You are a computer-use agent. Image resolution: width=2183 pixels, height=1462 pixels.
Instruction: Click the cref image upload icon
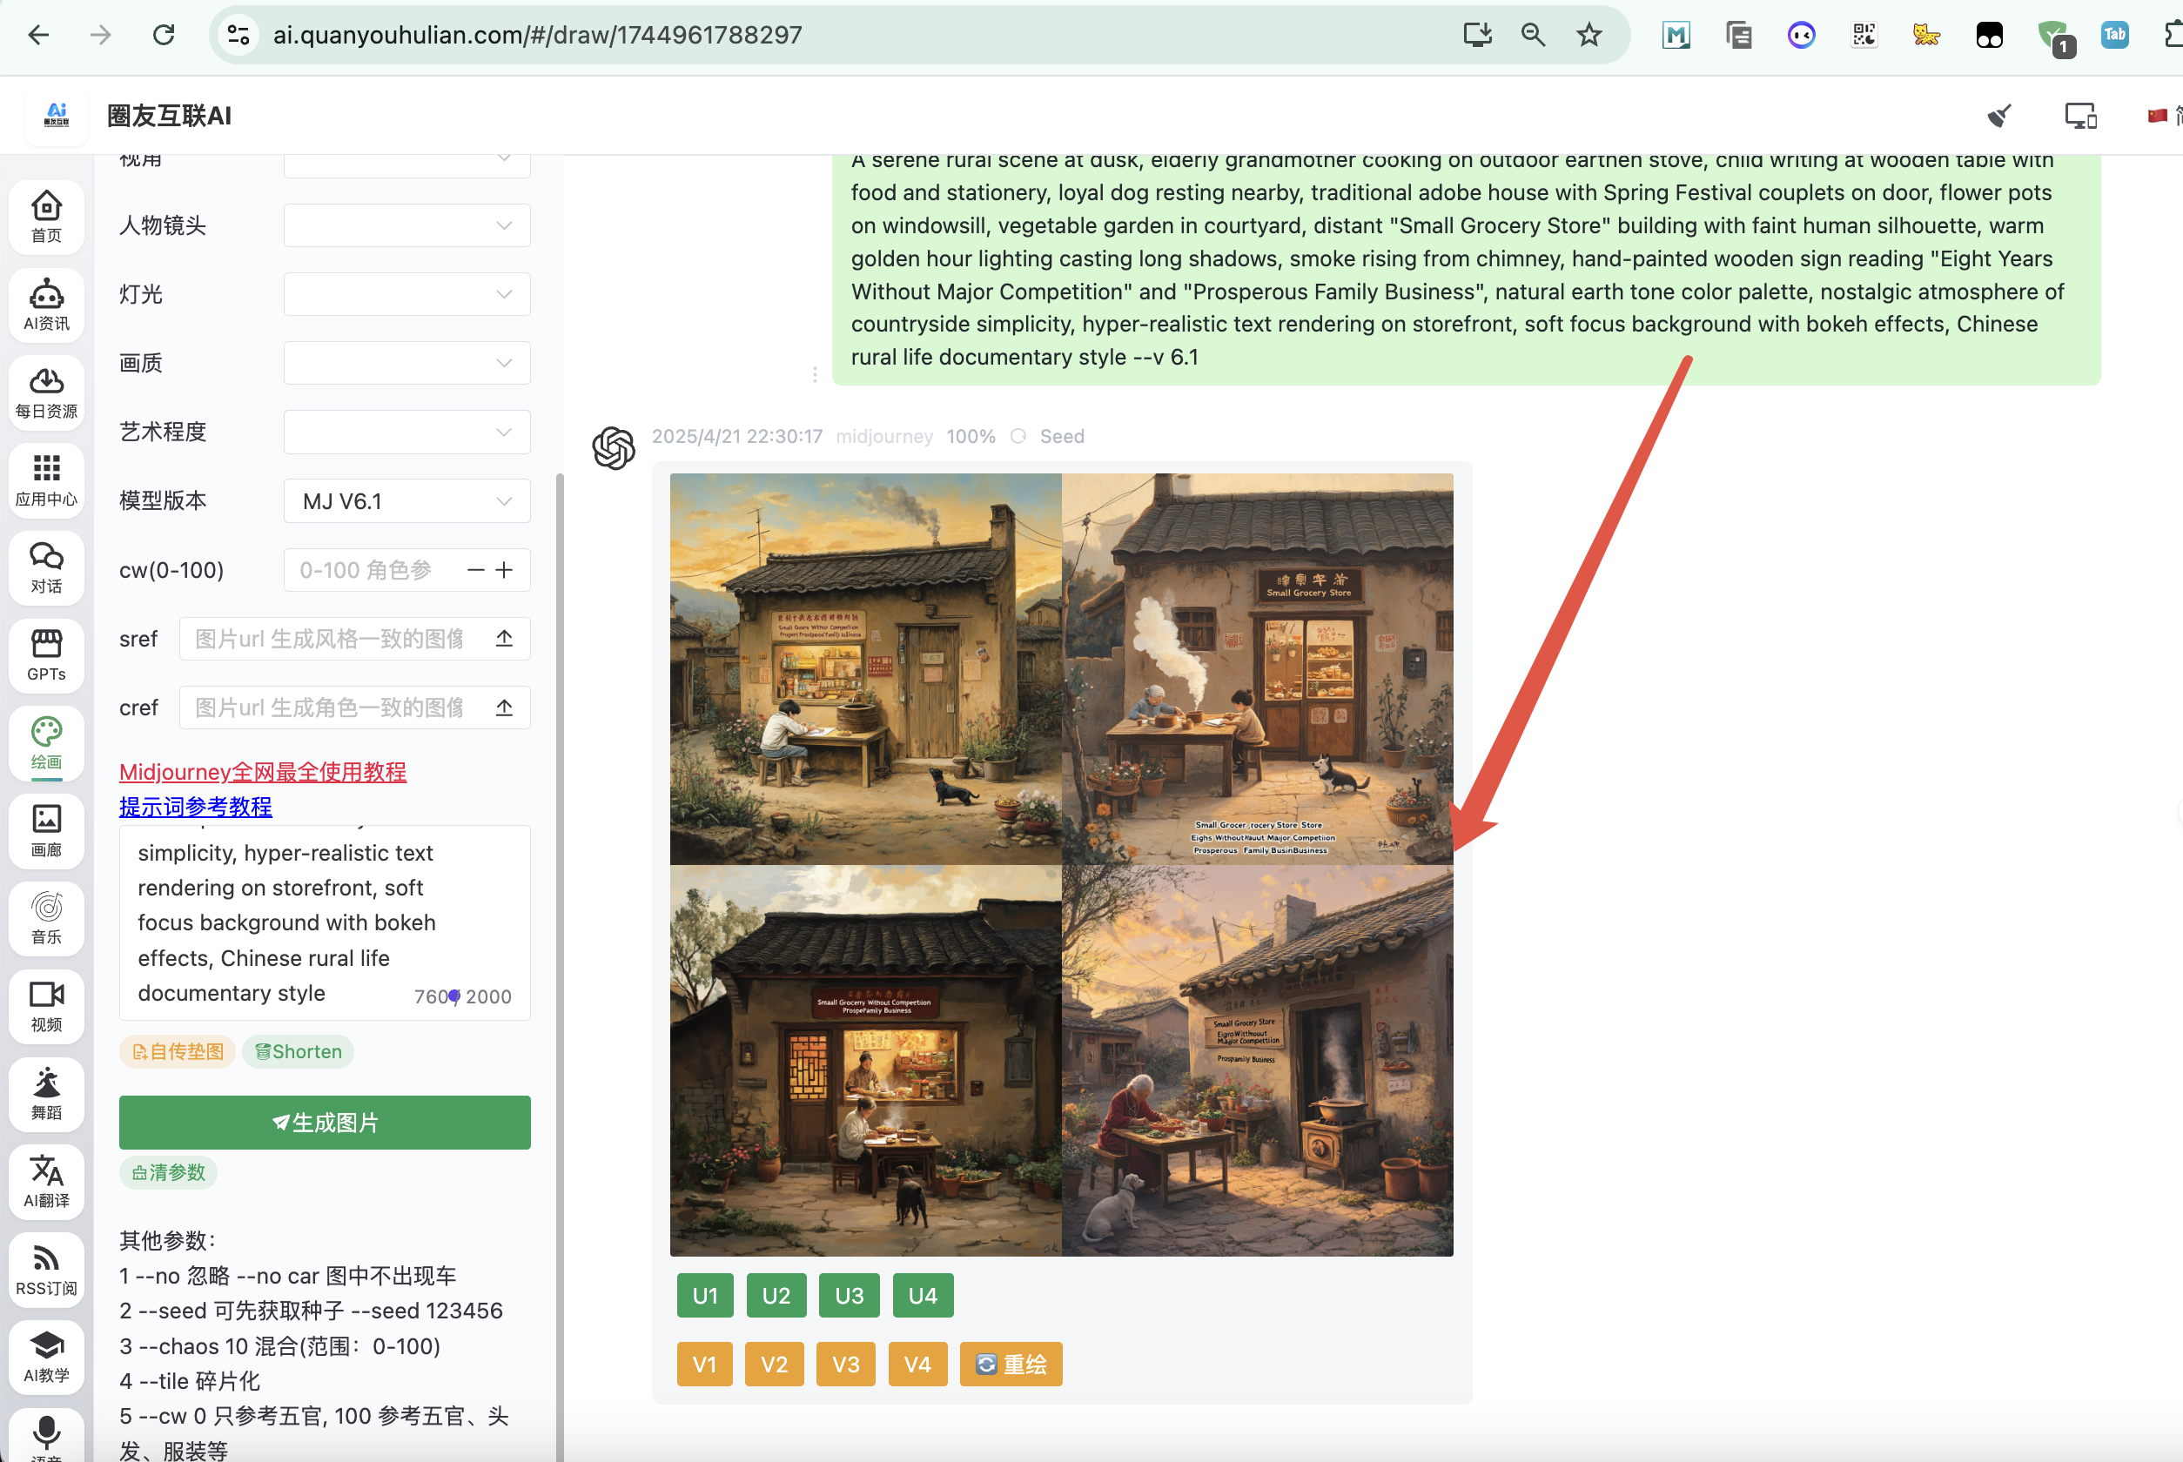(x=504, y=708)
